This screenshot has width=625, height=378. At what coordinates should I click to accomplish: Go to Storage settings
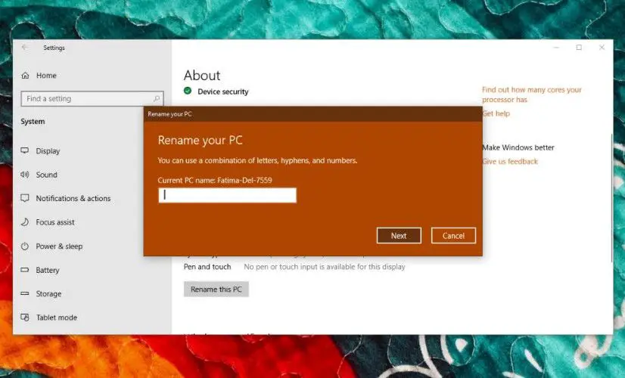pos(48,294)
